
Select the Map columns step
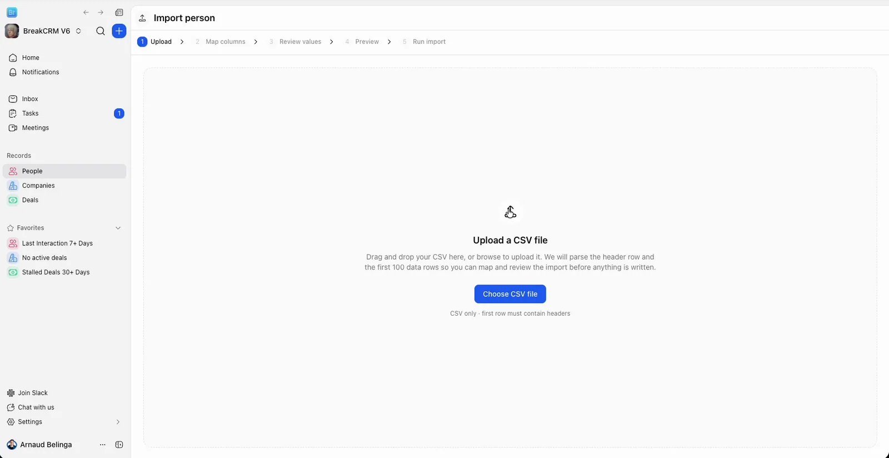pyautogui.click(x=220, y=42)
